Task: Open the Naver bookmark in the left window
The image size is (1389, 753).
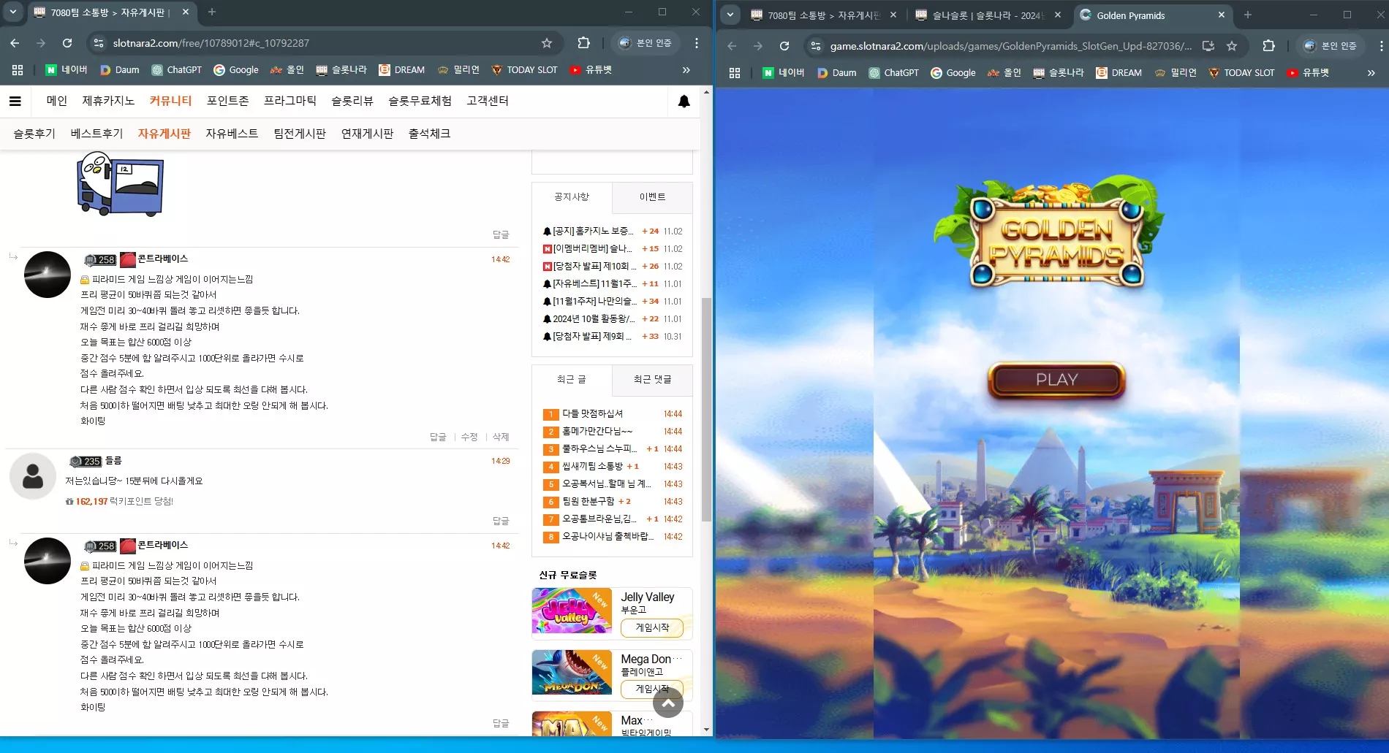Action: [x=67, y=70]
